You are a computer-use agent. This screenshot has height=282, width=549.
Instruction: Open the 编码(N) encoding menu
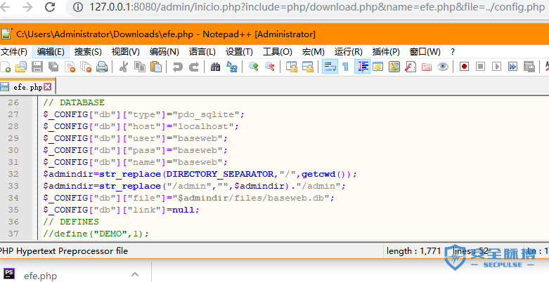(x=164, y=52)
